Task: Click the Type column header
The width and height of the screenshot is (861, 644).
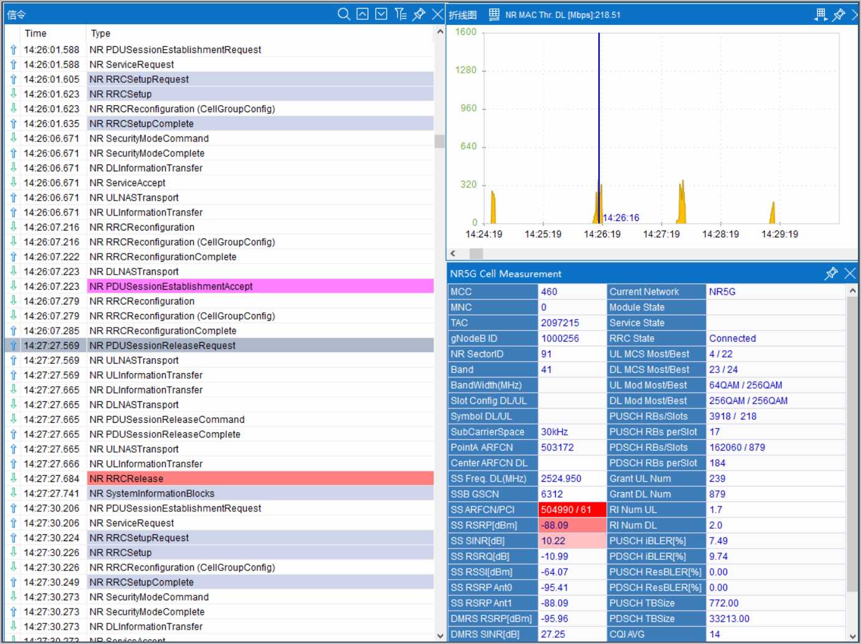Action: click(x=100, y=34)
